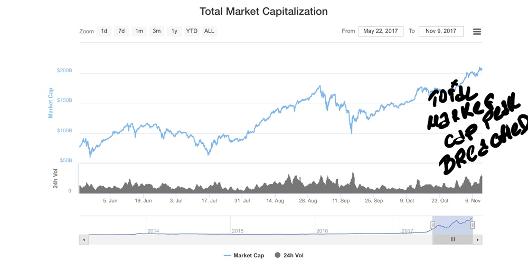
Task: Click the From date field
Action: click(x=381, y=31)
